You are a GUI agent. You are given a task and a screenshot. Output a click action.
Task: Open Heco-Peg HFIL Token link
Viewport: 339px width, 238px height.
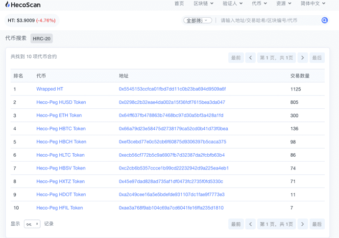60,208
